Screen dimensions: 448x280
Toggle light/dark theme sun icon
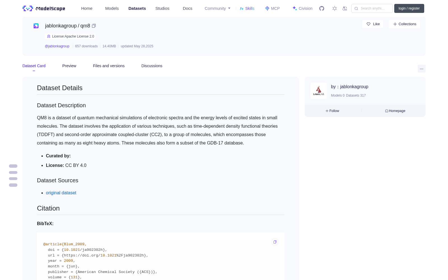coord(335,8)
